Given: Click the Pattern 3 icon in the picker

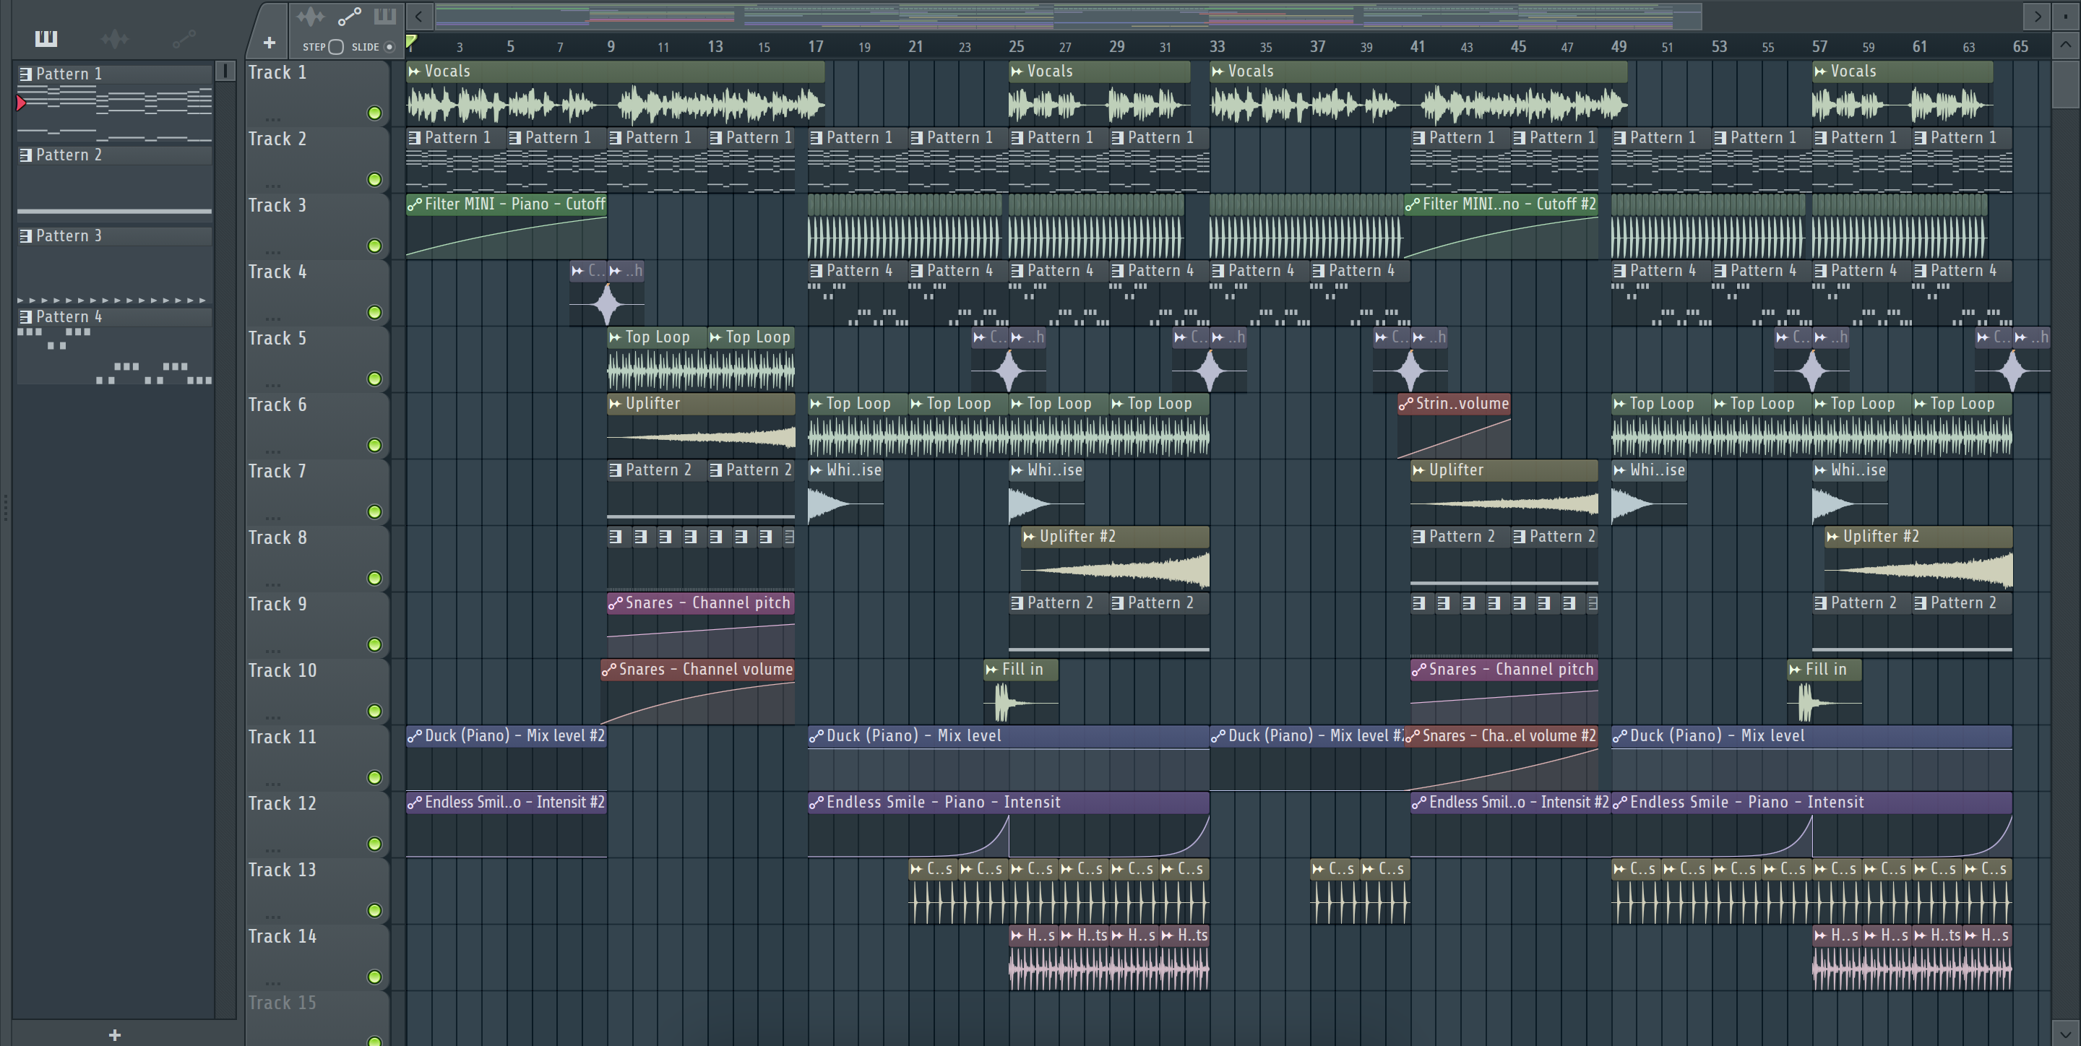Looking at the screenshot, I should (x=26, y=235).
